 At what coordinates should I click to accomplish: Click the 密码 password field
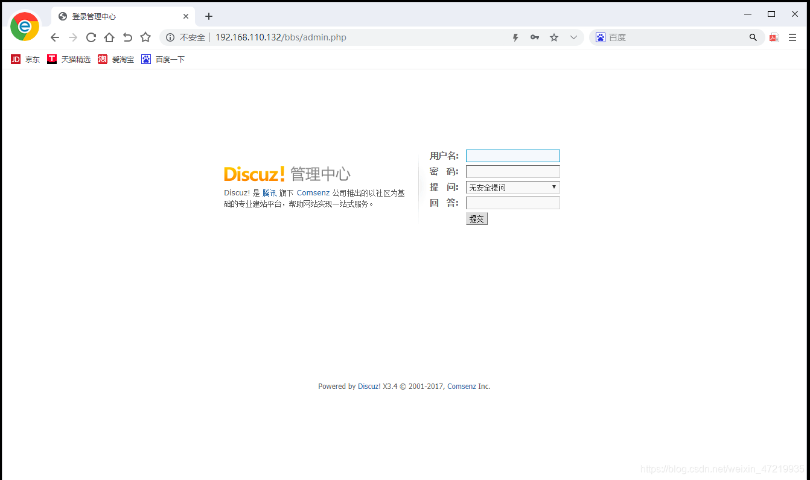click(513, 171)
